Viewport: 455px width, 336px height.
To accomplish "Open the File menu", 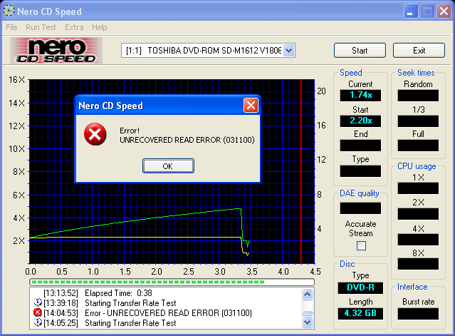I will [11, 27].
